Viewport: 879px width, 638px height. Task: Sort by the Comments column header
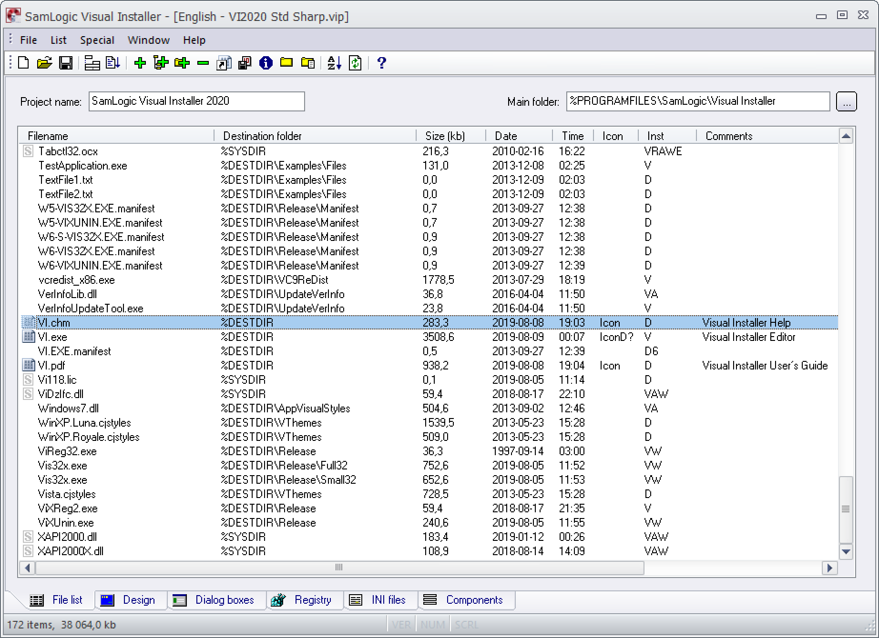(767, 136)
